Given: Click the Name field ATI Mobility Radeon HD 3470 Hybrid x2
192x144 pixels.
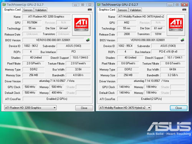Looking at the screenshot, I should (141, 17).
